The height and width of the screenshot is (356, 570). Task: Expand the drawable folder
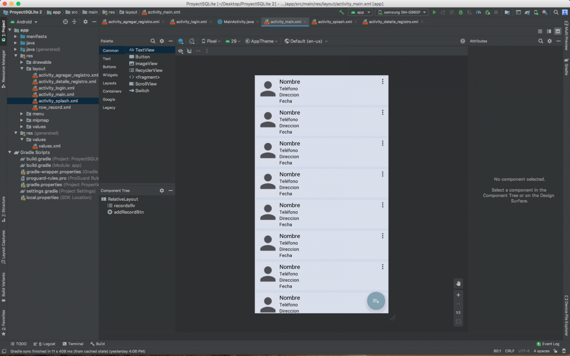22,62
